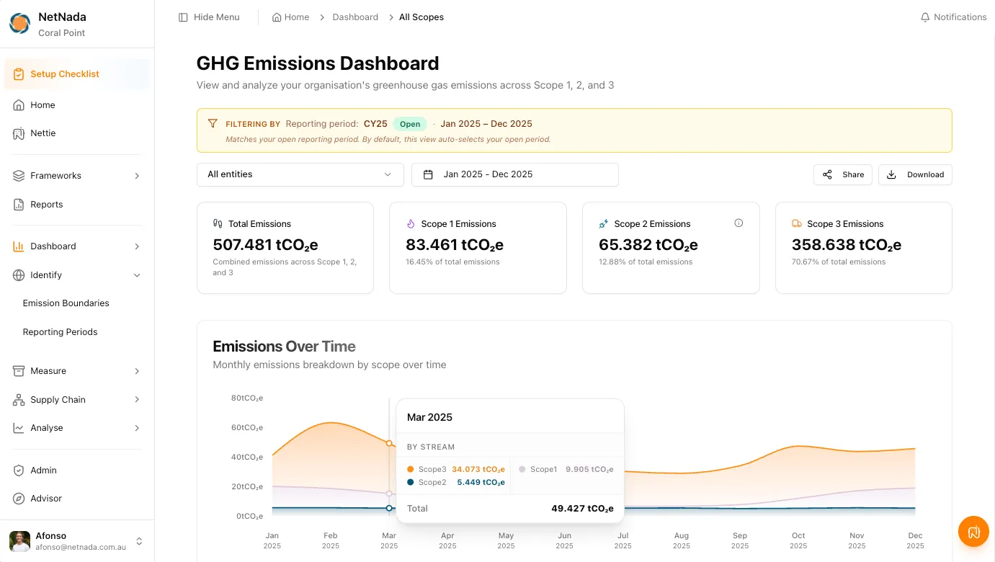Open the account switcher arrows beside Afonso

click(139, 541)
